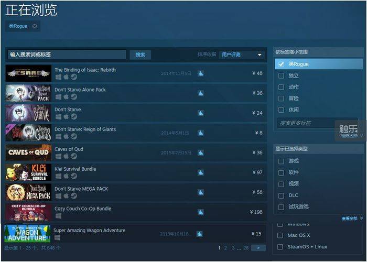Open Cozy Couch Co-Op Bundle title
367x262 pixels.
click(83, 209)
